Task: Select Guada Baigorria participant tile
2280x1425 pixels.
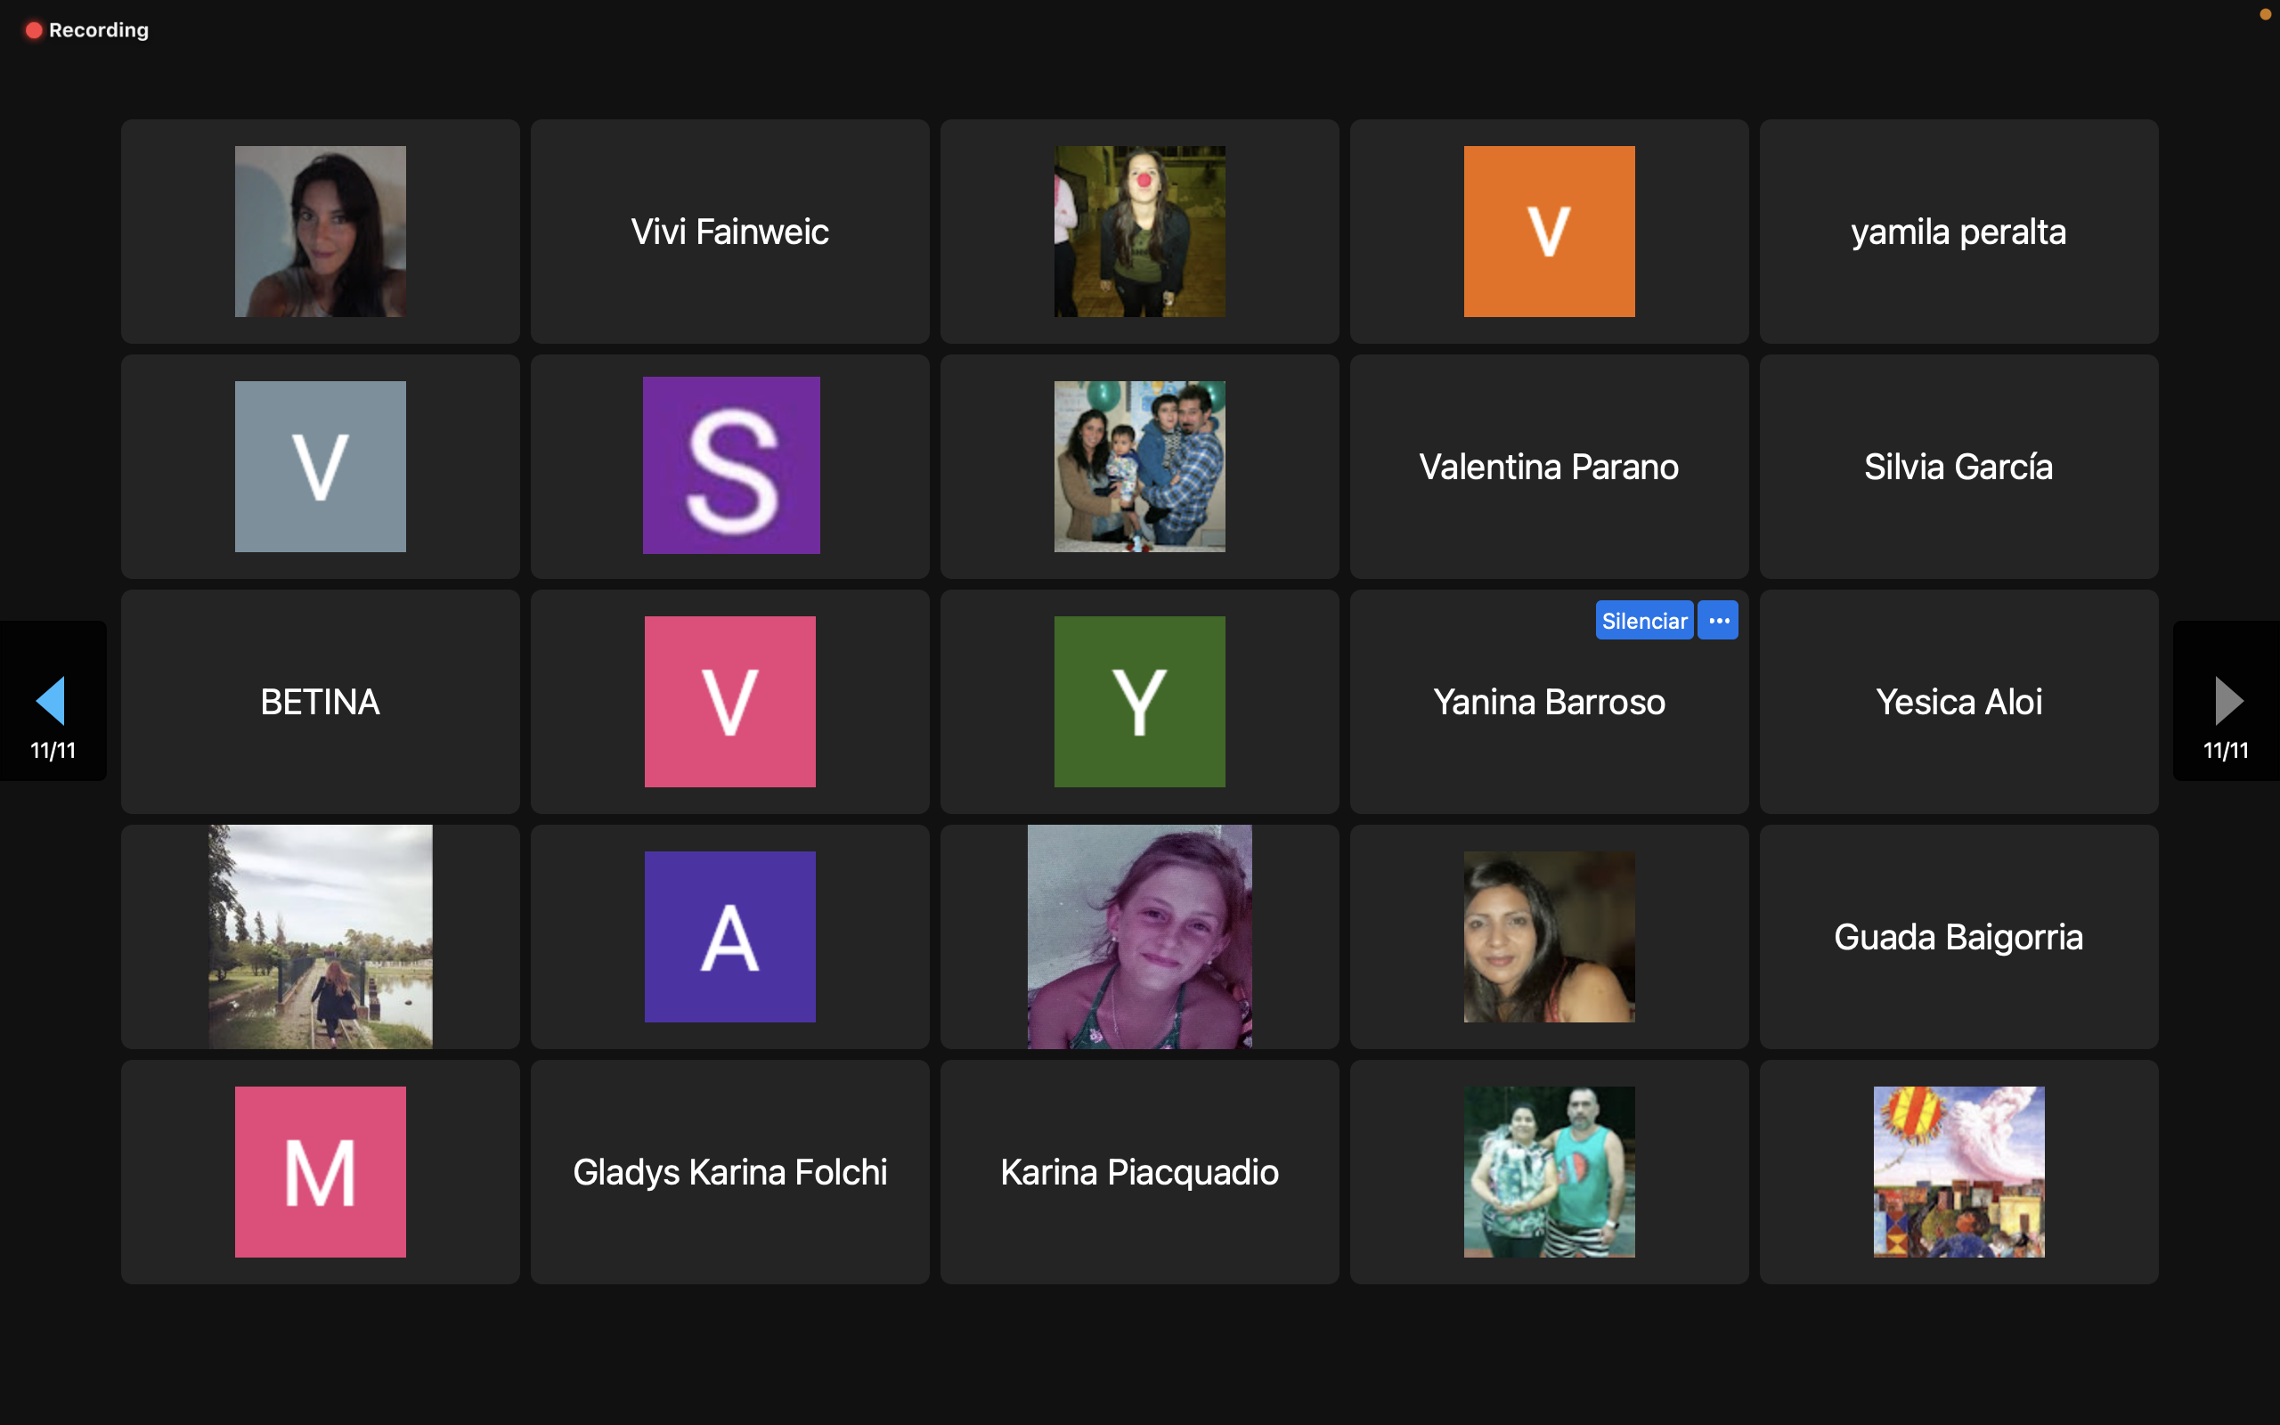Action: coord(1958,937)
